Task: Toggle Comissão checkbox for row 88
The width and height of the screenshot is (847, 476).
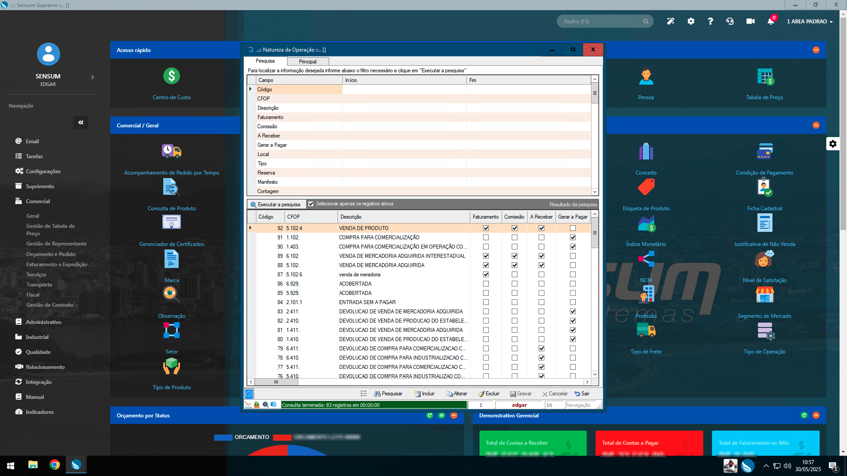Action: (x=514, y=265)
